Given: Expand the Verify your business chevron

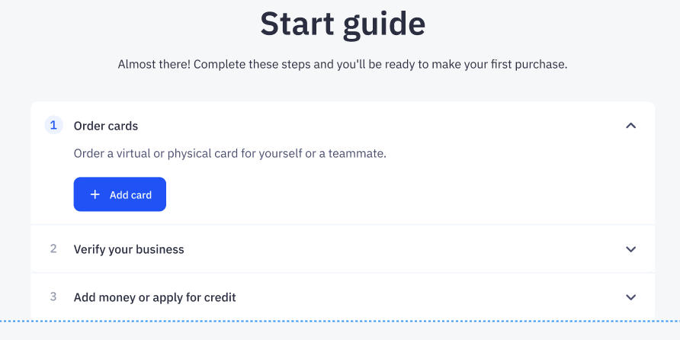Looking at the screenshot, I should tap(630, 249).
